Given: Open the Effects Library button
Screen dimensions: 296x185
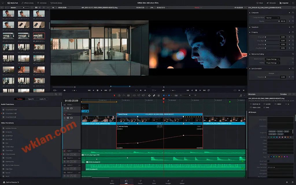Looking at the screenshot, I should [x=27, y=3].
